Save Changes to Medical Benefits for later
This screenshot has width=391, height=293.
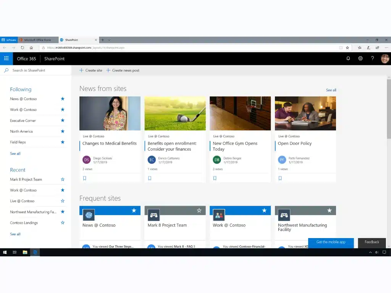pos(84,178)
